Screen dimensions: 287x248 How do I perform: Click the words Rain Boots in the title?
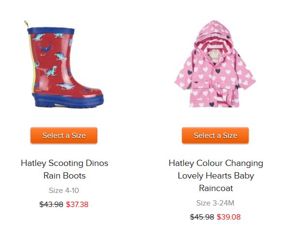(64, 176)
